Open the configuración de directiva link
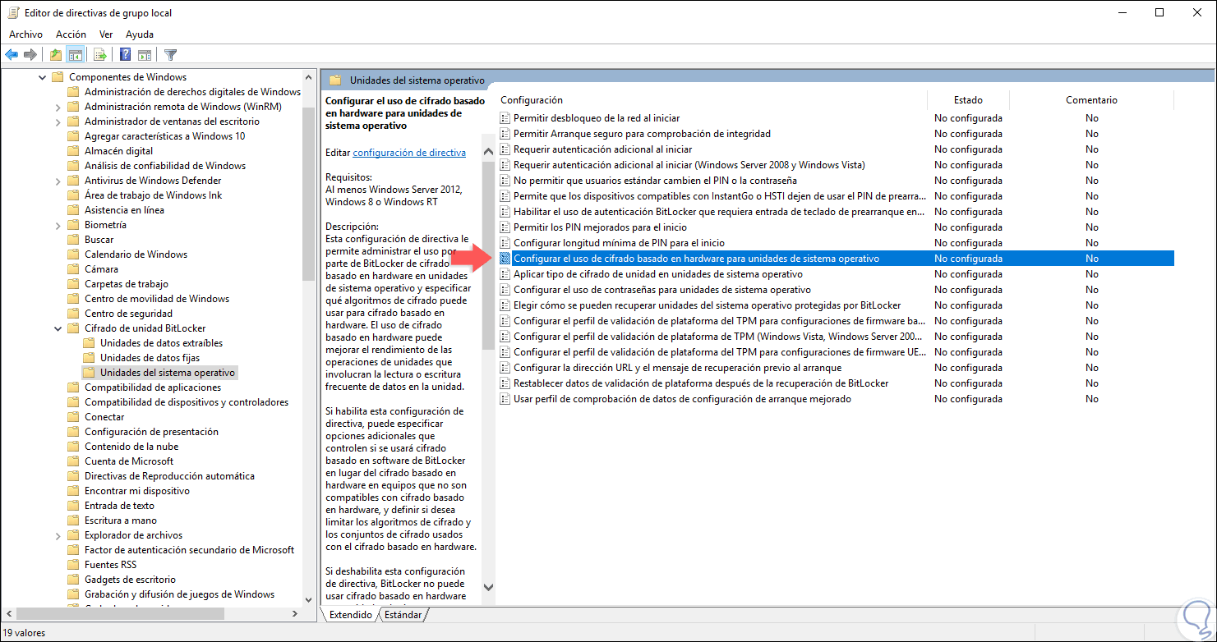Image resolution: width=1217 pixels, height=642 pixels. click(x=409, y=153)
